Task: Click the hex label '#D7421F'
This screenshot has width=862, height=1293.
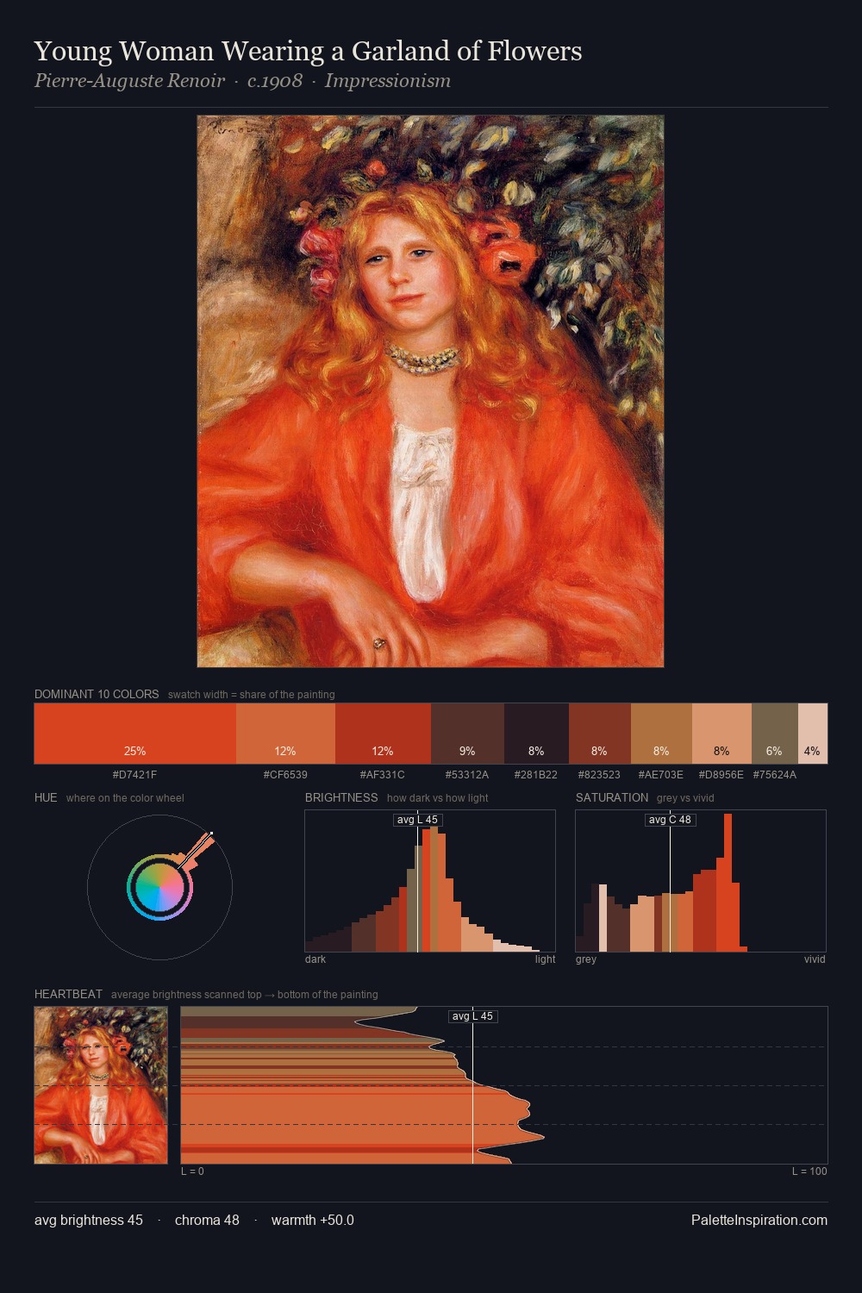Action: tap(135, 775)
